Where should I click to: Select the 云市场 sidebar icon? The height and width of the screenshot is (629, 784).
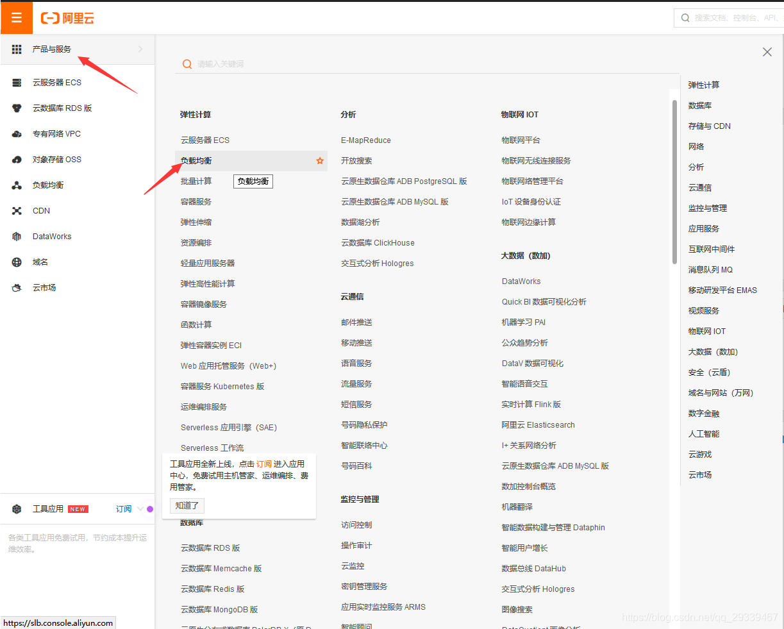17,287
